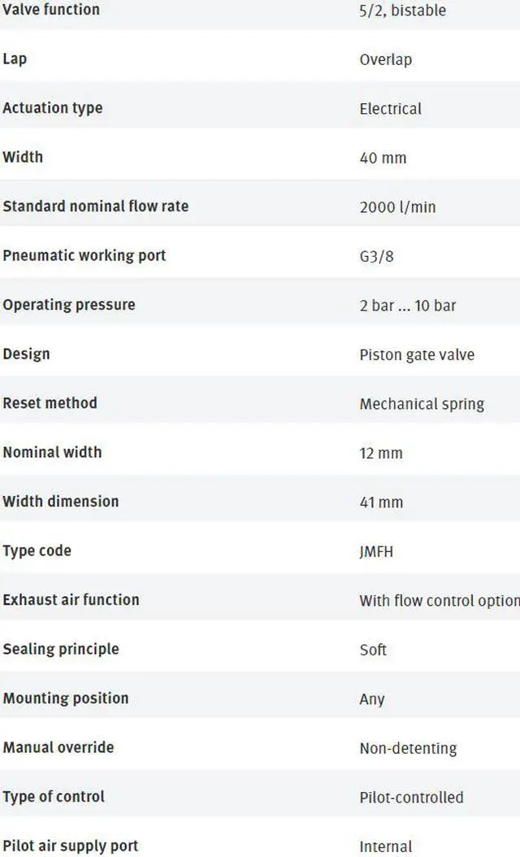Click the '12 mm' nominal width value

(x=381, y=453)
